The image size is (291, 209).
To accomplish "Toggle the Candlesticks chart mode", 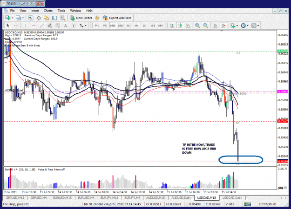I will coord(180,26).
